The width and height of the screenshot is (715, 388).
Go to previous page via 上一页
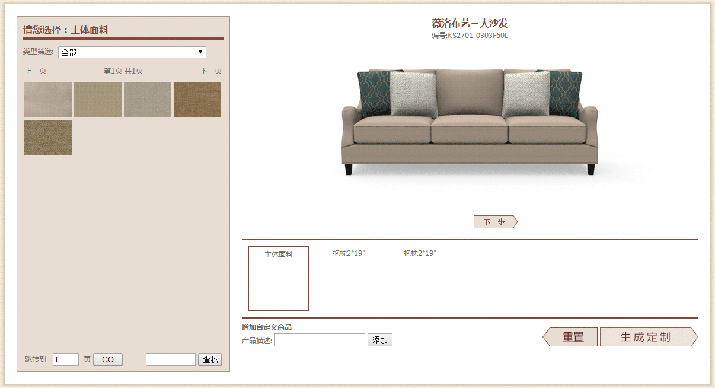pos(36,71)
